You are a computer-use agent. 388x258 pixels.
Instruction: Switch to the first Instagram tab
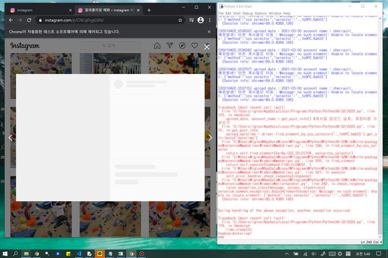39,10
